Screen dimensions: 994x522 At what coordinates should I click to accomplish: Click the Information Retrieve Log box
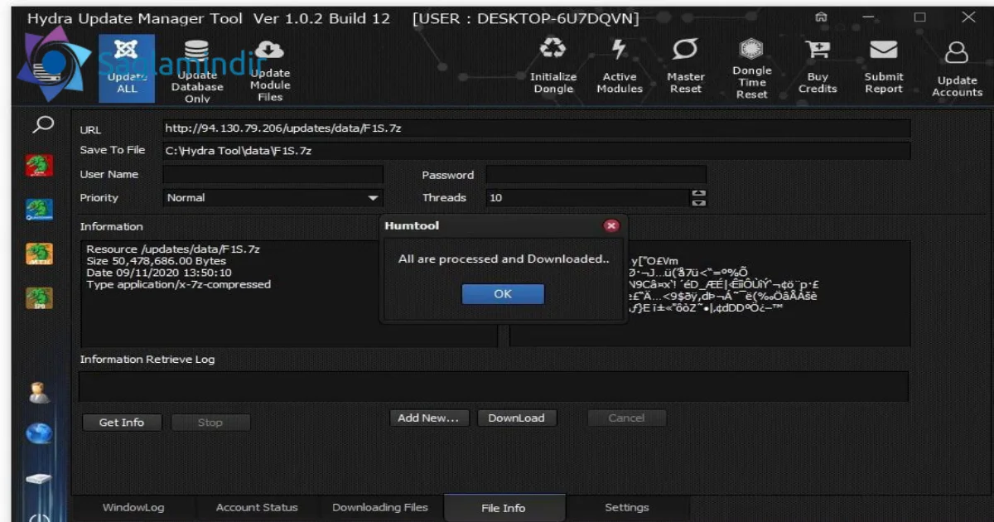click(x=494, y=386)
